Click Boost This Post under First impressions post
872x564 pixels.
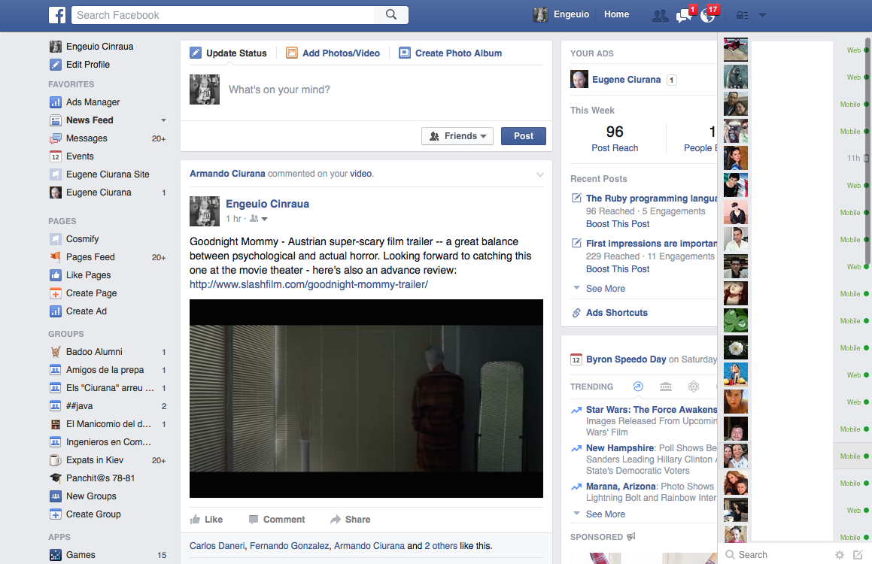tap(617, 269)
